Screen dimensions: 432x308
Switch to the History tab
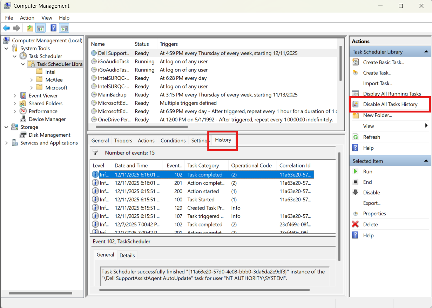[223, 140]
